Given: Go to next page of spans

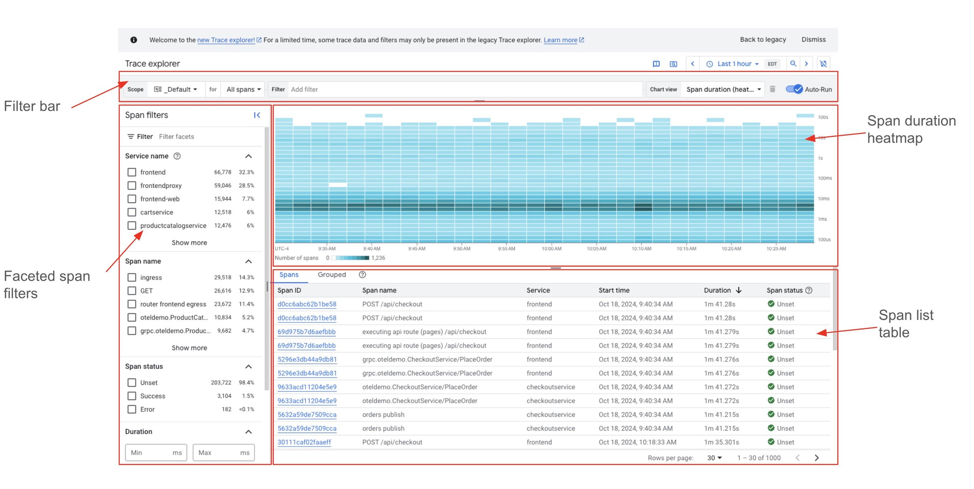Looking at the screenshot, I should click(816, 458).
